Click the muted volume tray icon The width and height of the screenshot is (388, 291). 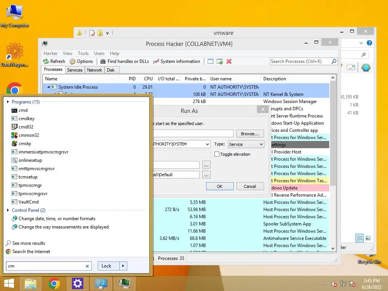click(x=334, y=284)
